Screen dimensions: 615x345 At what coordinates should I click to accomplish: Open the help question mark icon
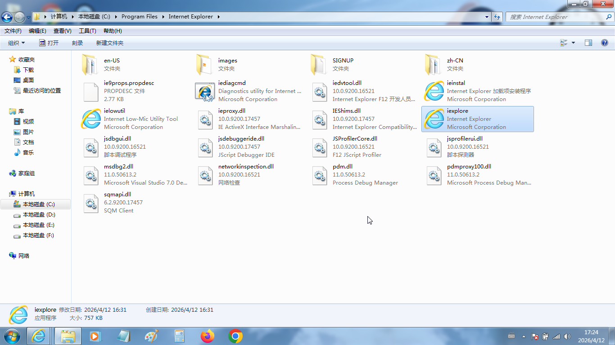(605, 43)
